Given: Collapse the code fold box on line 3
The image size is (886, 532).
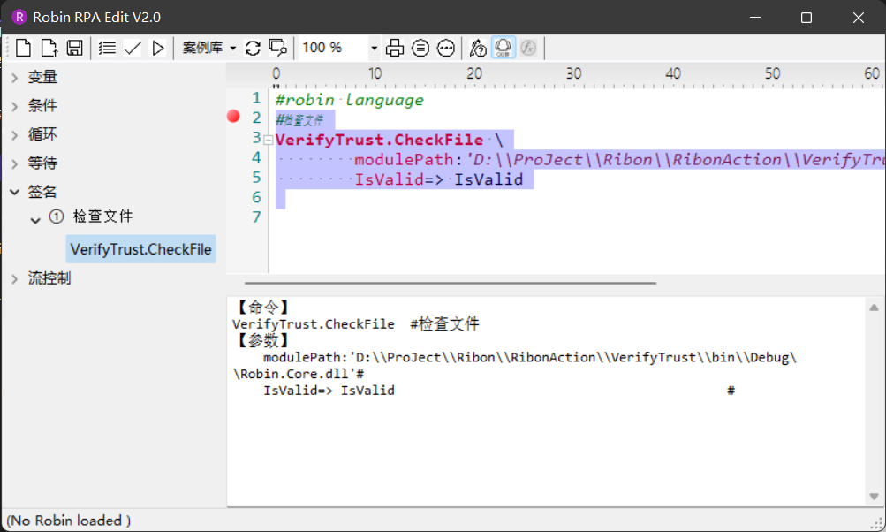Looking at the screenshot, I should pyautogui.click(x=269, y=140).
